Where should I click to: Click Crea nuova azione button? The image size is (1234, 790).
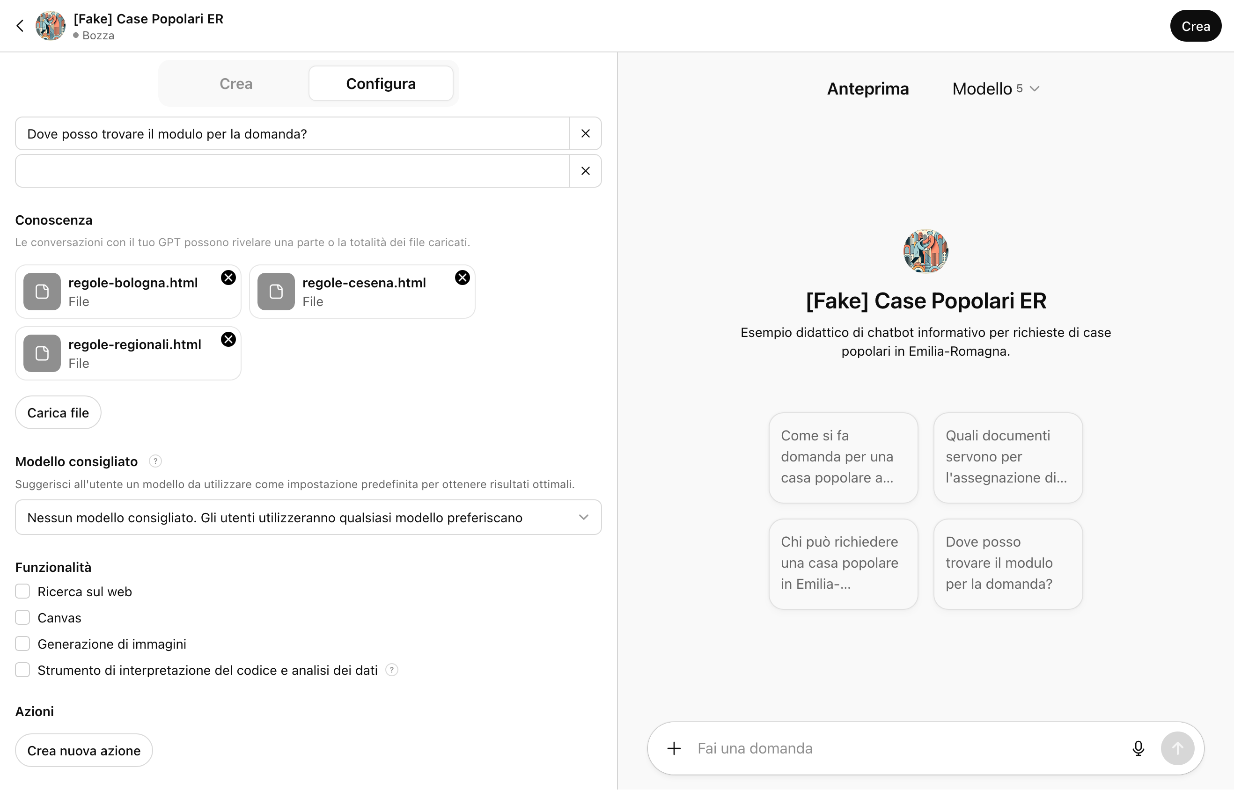[x=84, y=751]
